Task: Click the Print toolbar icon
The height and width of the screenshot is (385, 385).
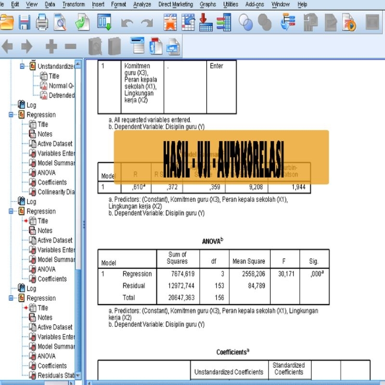Action: tap(42, 22)
